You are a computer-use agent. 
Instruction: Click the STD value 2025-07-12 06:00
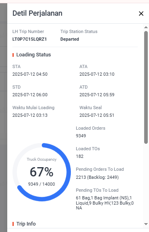click(x=30, y=95)
